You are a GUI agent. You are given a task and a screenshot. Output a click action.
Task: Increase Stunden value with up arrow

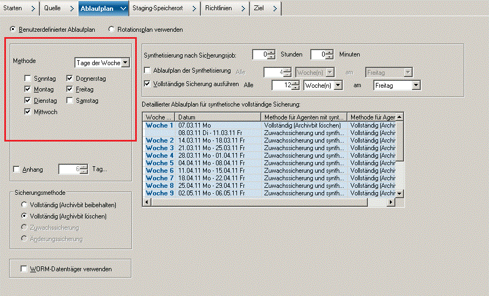(x=271, y=52)
